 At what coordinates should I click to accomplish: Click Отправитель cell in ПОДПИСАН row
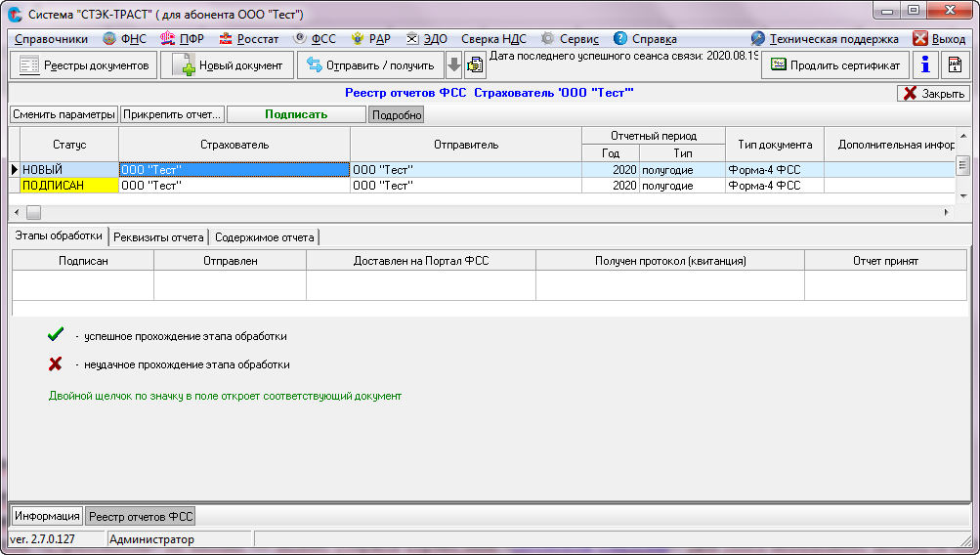[x=466, y=186]
